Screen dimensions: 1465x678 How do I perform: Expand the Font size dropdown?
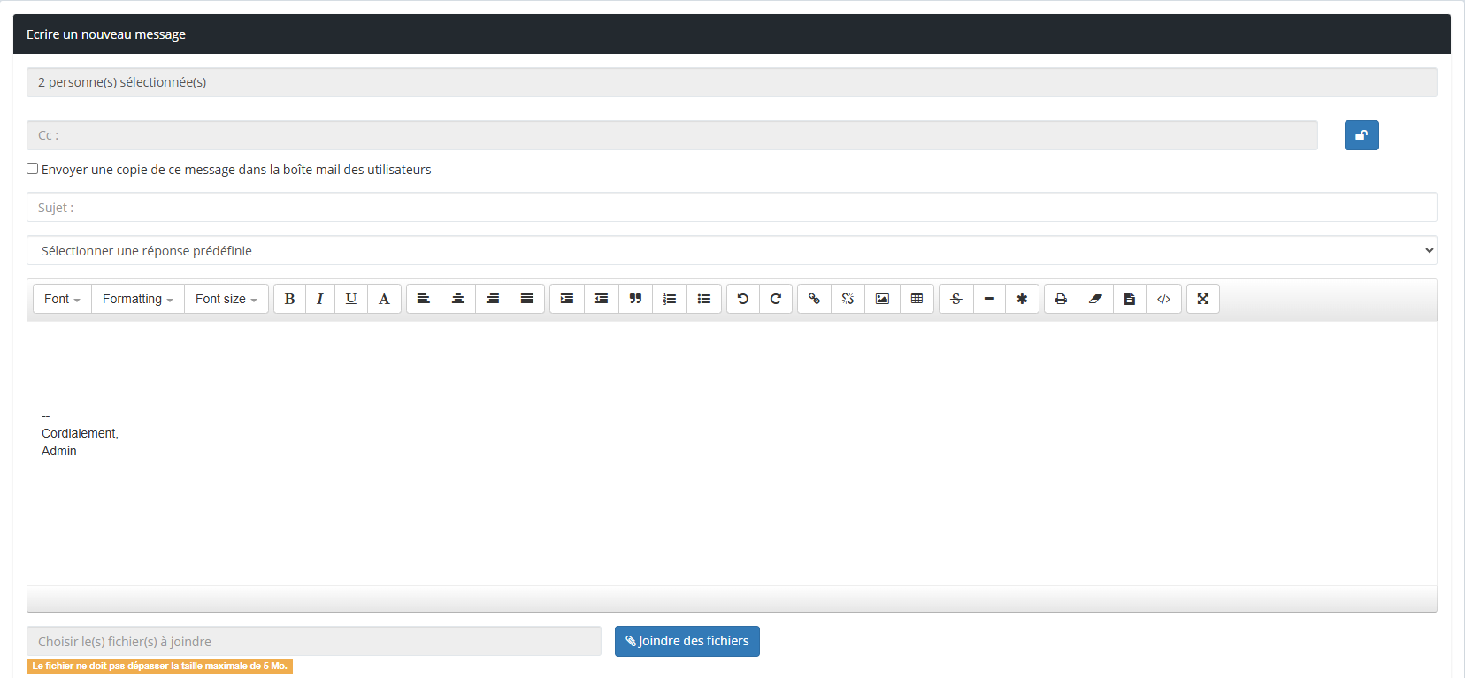(226, 299)
